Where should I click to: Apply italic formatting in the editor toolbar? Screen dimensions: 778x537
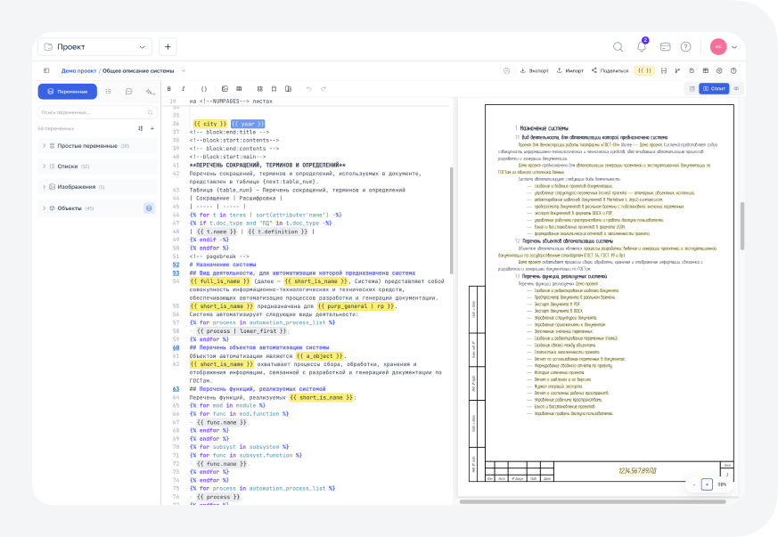pyautogui.click(x=183, y=89)
